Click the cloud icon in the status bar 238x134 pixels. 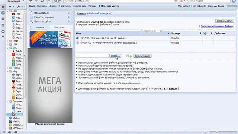(9, 132)
